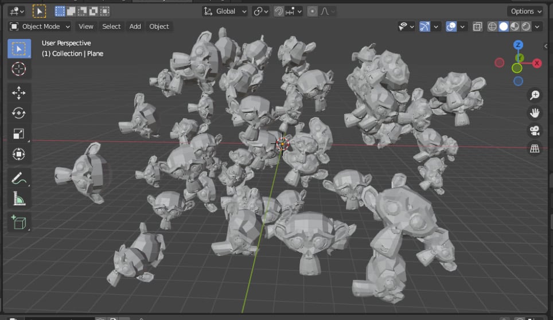Click the Pan view hand icon
The image size is (553, 320).
pyautogui.click(x=535, y=113)
